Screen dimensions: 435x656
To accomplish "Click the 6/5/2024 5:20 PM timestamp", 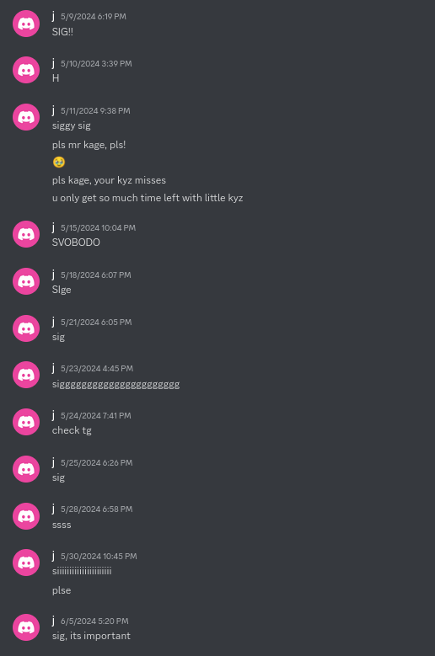I will [x=94, y=621].
